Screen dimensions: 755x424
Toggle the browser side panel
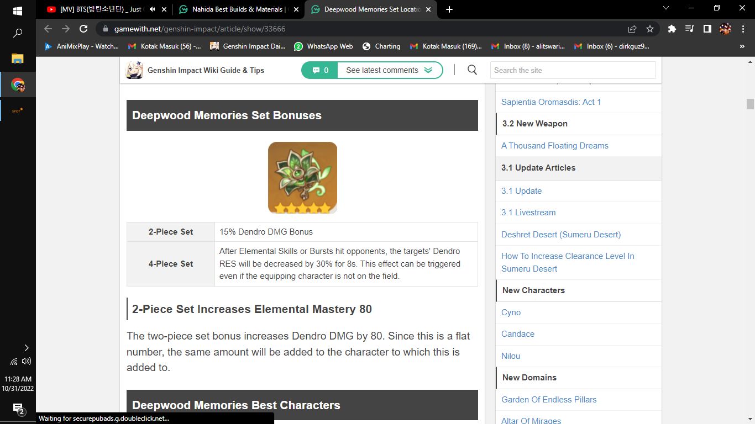pyautogui.click(x=707, y=29)
